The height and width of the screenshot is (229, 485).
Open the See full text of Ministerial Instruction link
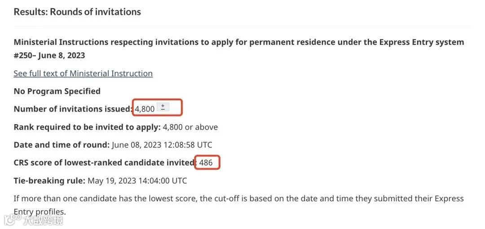(x=83, y=73)
